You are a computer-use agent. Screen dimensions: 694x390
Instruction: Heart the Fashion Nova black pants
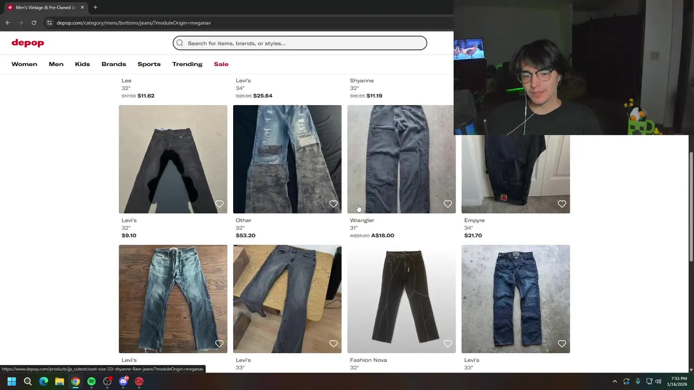448,344
